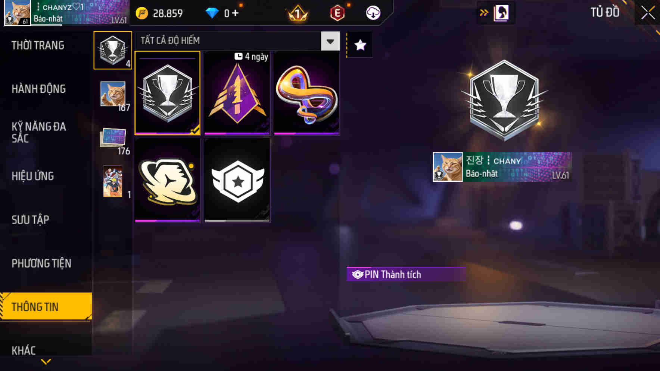Open the badge category with trophy icon
Image resolution: width=660 pixels, height=371 pixels.
113,50
